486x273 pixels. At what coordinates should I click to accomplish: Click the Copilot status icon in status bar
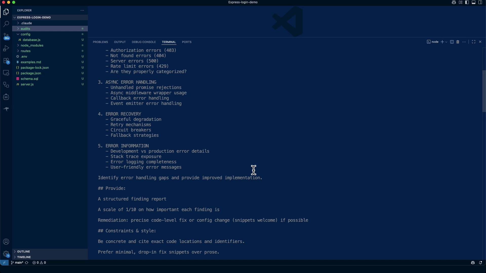point(473,263)
